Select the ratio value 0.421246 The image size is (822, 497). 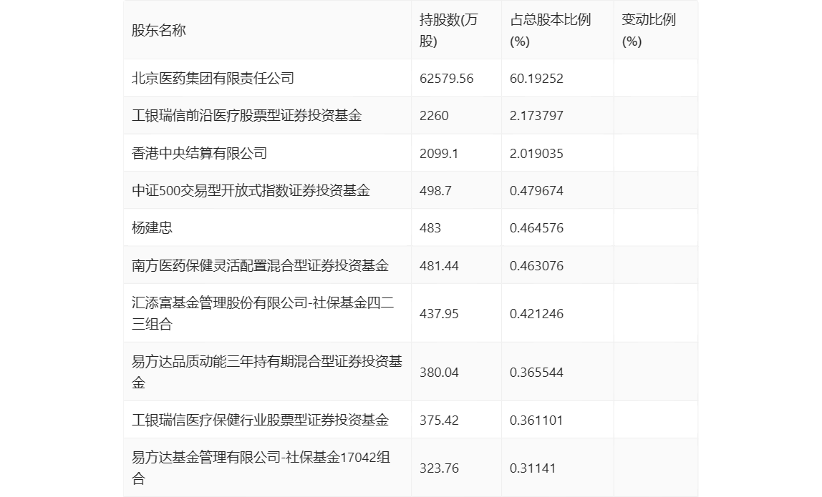[536, 314]
